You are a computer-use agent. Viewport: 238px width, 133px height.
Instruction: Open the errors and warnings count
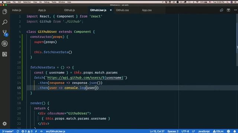27,132
